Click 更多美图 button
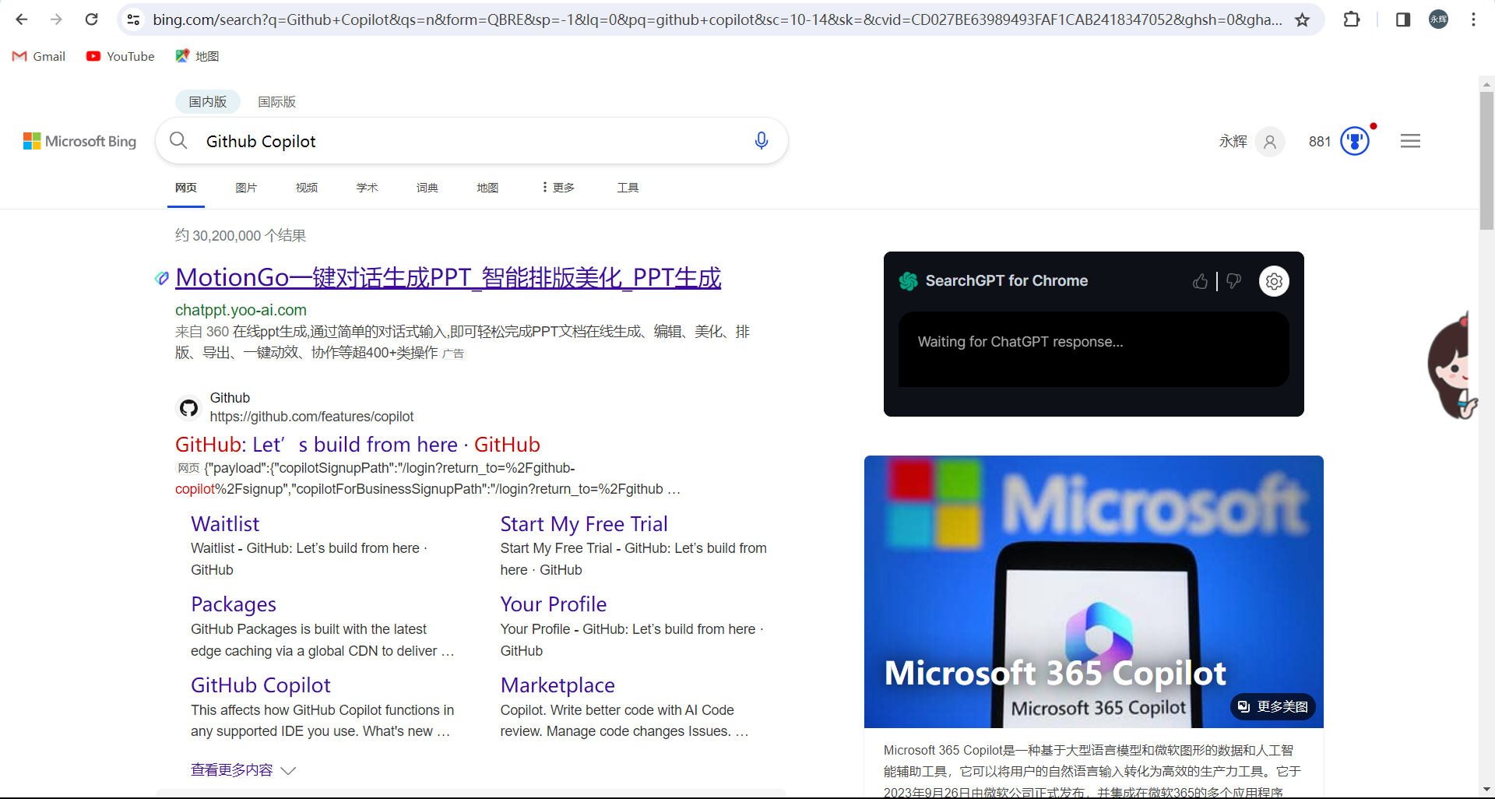1495x799 pixels. 1273,706
